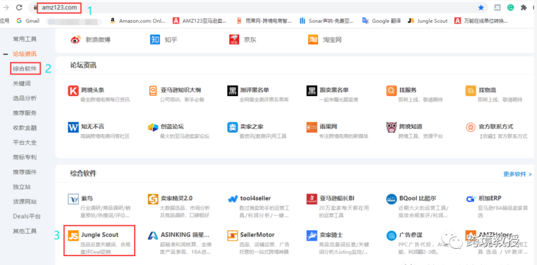This screenshot has height=265, width=537.
Task: Click the 亚马逊知识大纲 title text
Action: point(181,90)
